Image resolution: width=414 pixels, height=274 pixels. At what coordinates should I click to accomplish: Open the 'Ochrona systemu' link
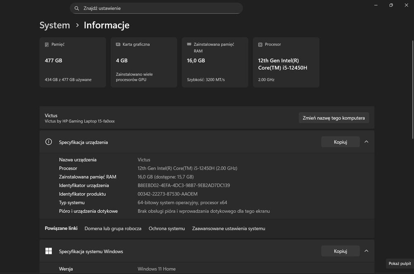point(166,229)
